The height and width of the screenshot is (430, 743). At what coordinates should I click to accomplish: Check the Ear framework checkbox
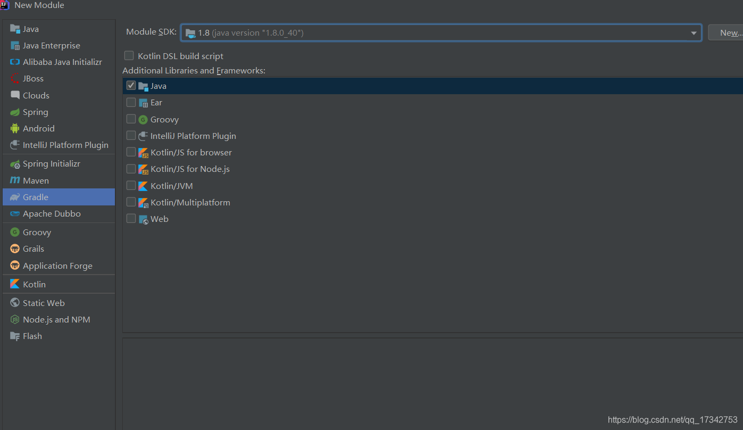131,102
